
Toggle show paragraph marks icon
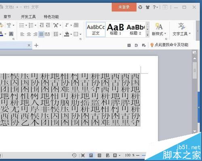(67, 25)
